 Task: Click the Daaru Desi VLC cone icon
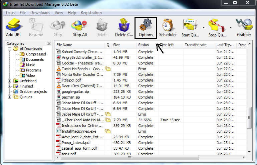(x=58, y=86)
